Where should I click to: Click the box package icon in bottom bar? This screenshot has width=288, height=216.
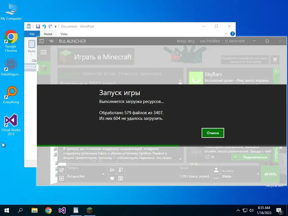point(112,178)
